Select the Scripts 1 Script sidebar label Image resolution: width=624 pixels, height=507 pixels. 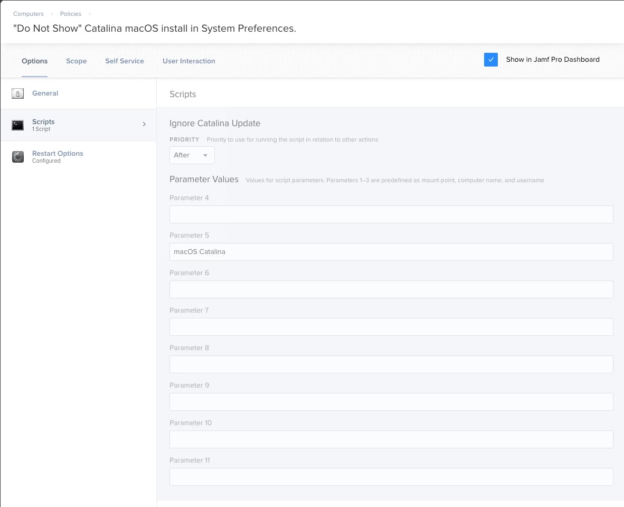coord(43,125)
